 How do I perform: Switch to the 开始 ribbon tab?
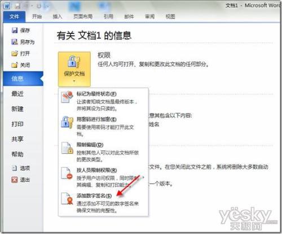click(x=37, y=16)
